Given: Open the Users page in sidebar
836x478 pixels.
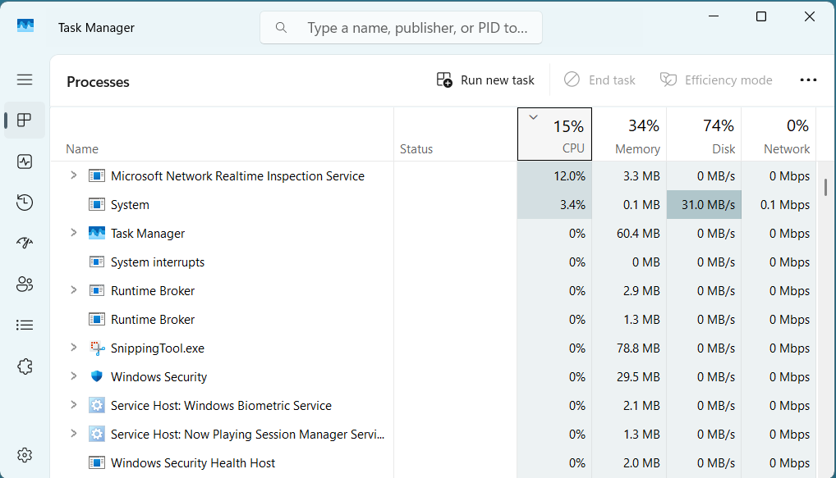Looking at the screenshot, I should coord(25,285).
